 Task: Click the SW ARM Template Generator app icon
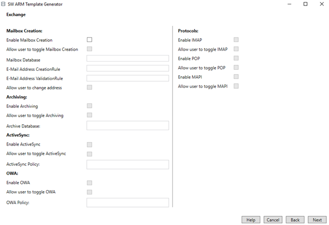(3, 4)
